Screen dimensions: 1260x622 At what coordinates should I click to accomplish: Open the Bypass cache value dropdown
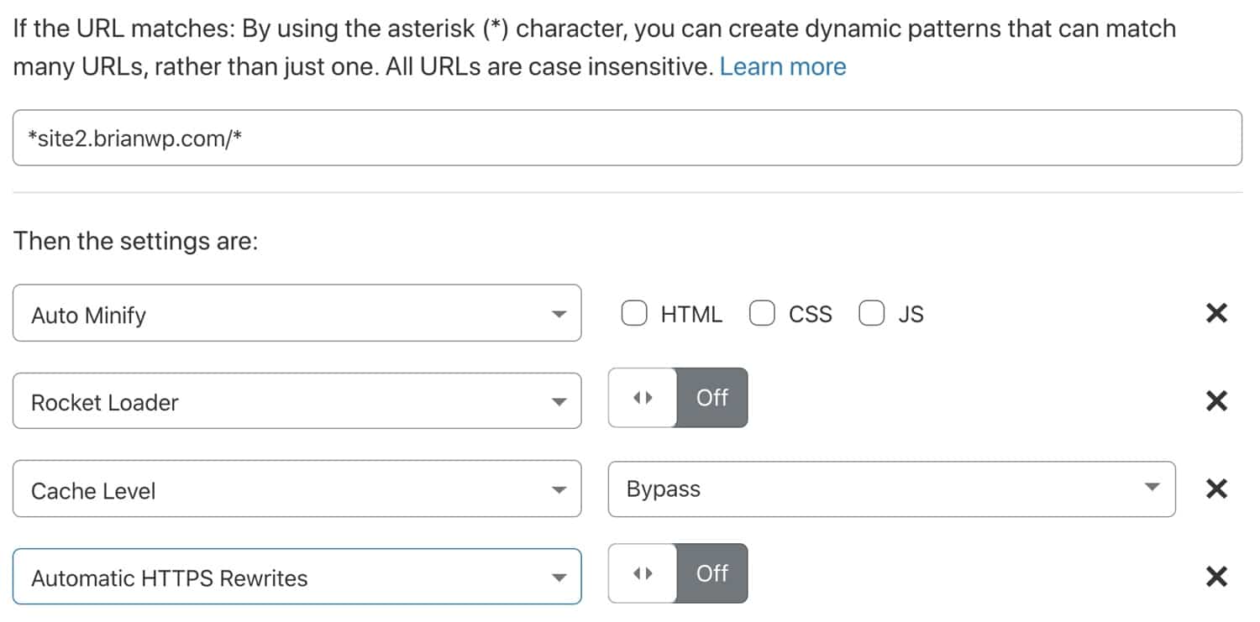pos(890,489)
